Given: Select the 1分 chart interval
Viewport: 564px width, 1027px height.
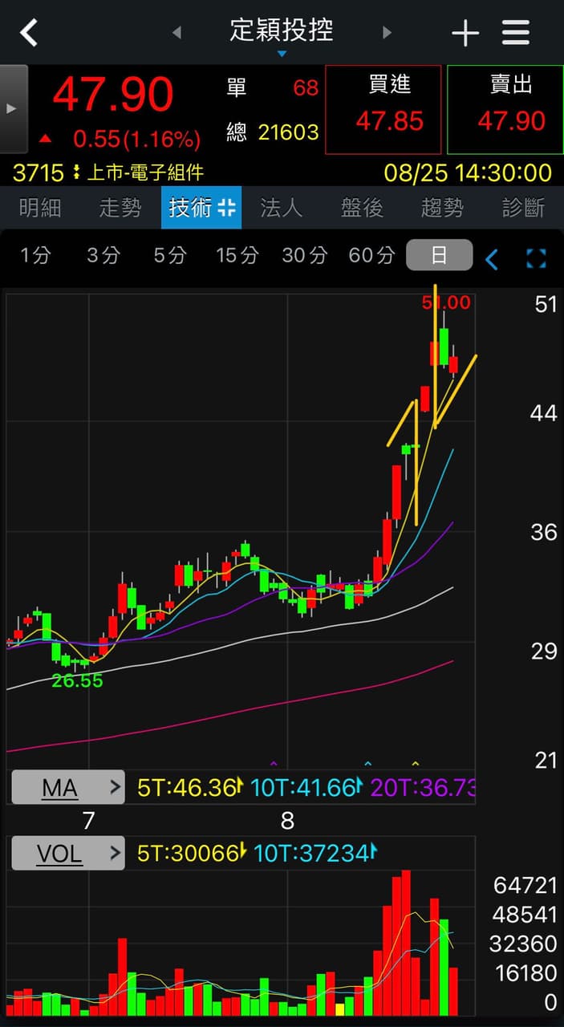Looking at the screenshot, I should (x=36, y=255).
